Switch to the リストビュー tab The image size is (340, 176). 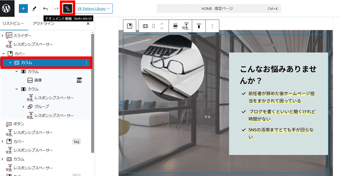coord(13,23)
